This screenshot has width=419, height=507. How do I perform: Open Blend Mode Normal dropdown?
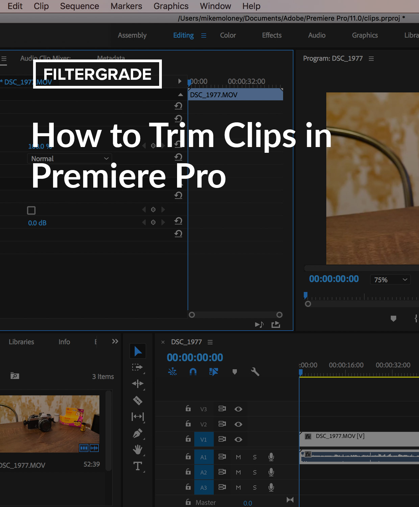pos(69,159)
